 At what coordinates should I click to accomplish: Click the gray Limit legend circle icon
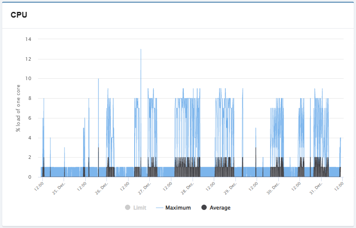point(128,208)
